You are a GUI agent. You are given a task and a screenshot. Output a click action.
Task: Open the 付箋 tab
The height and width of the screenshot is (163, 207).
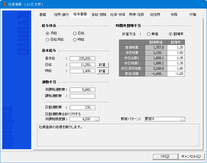[193, 15]
